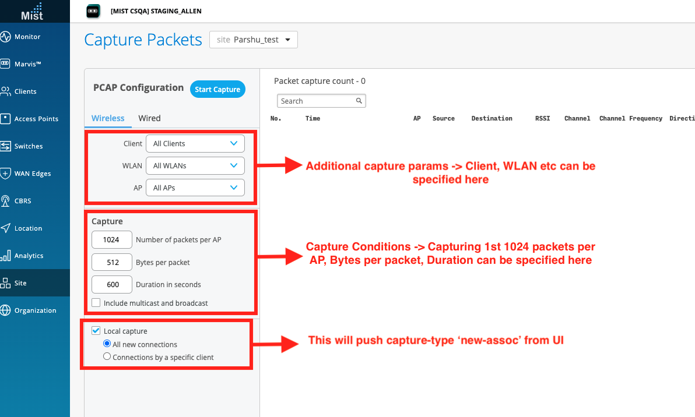
Task: Select Connections by a specific client
Action: click(x=107, y=357)
